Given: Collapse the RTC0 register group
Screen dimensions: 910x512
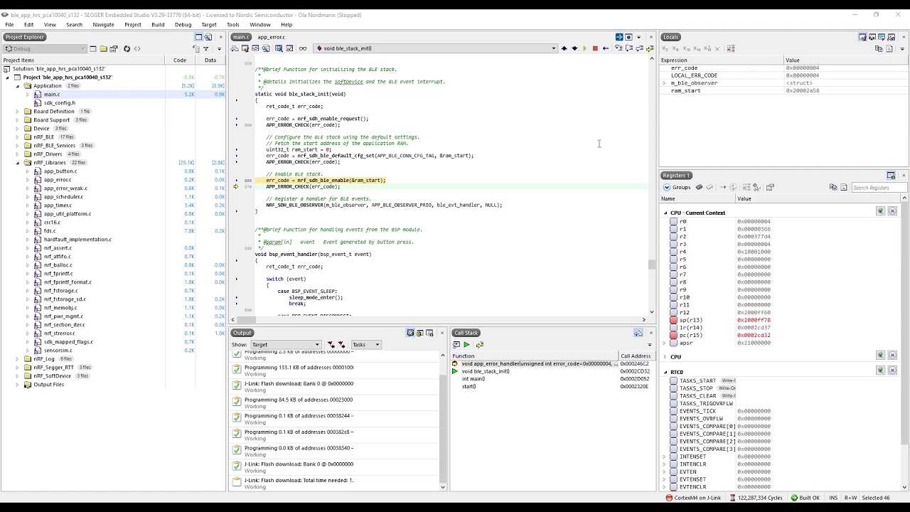Looking at the screenshot, I should (666, 372).
